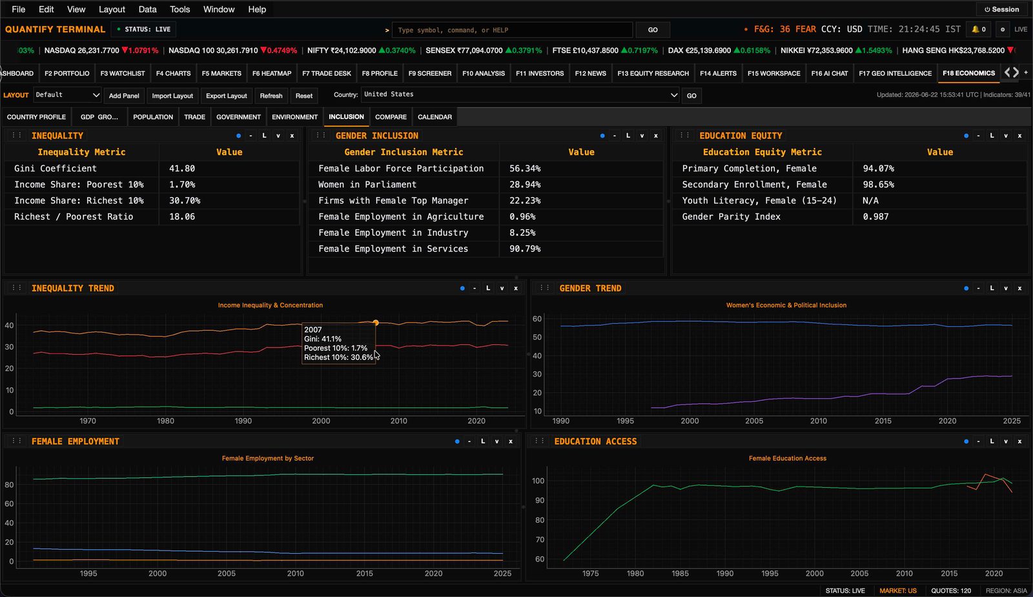Open the Layout Default dropdown
The width and height of the screenshot is (1033, 597).
click(x=67, y=95)
